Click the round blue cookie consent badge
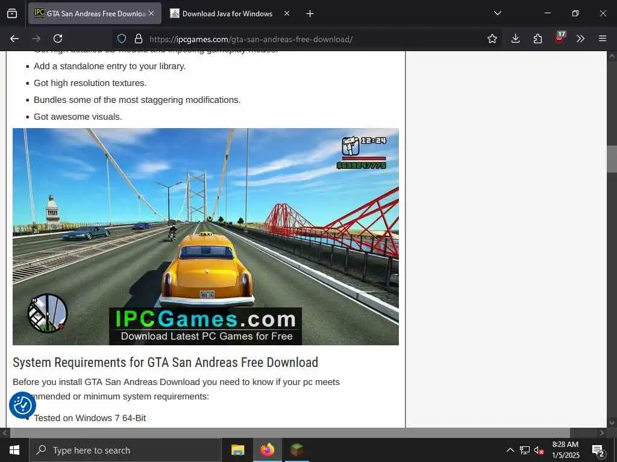Viewport: 617px width, 462px height. (22, 405)
